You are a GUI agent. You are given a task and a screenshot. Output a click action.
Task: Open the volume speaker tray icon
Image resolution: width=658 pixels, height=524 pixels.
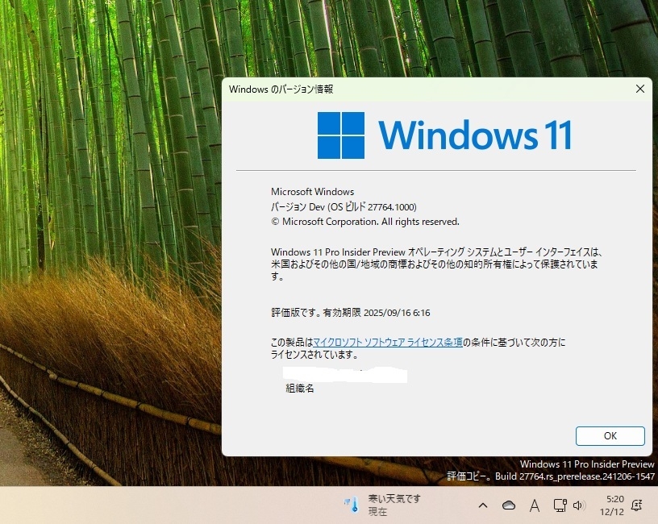579,505
